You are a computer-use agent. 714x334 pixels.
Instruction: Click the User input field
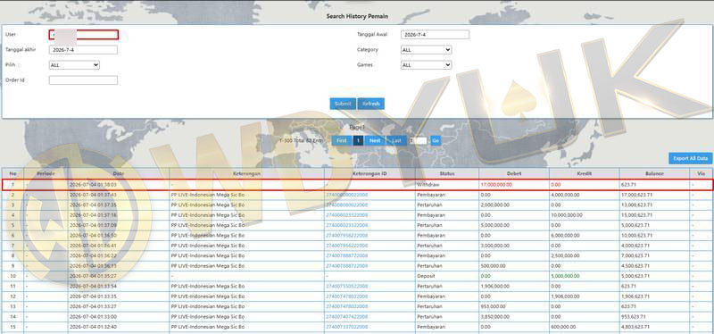click(83, 35)
